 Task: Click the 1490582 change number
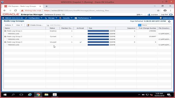point(153,31)
